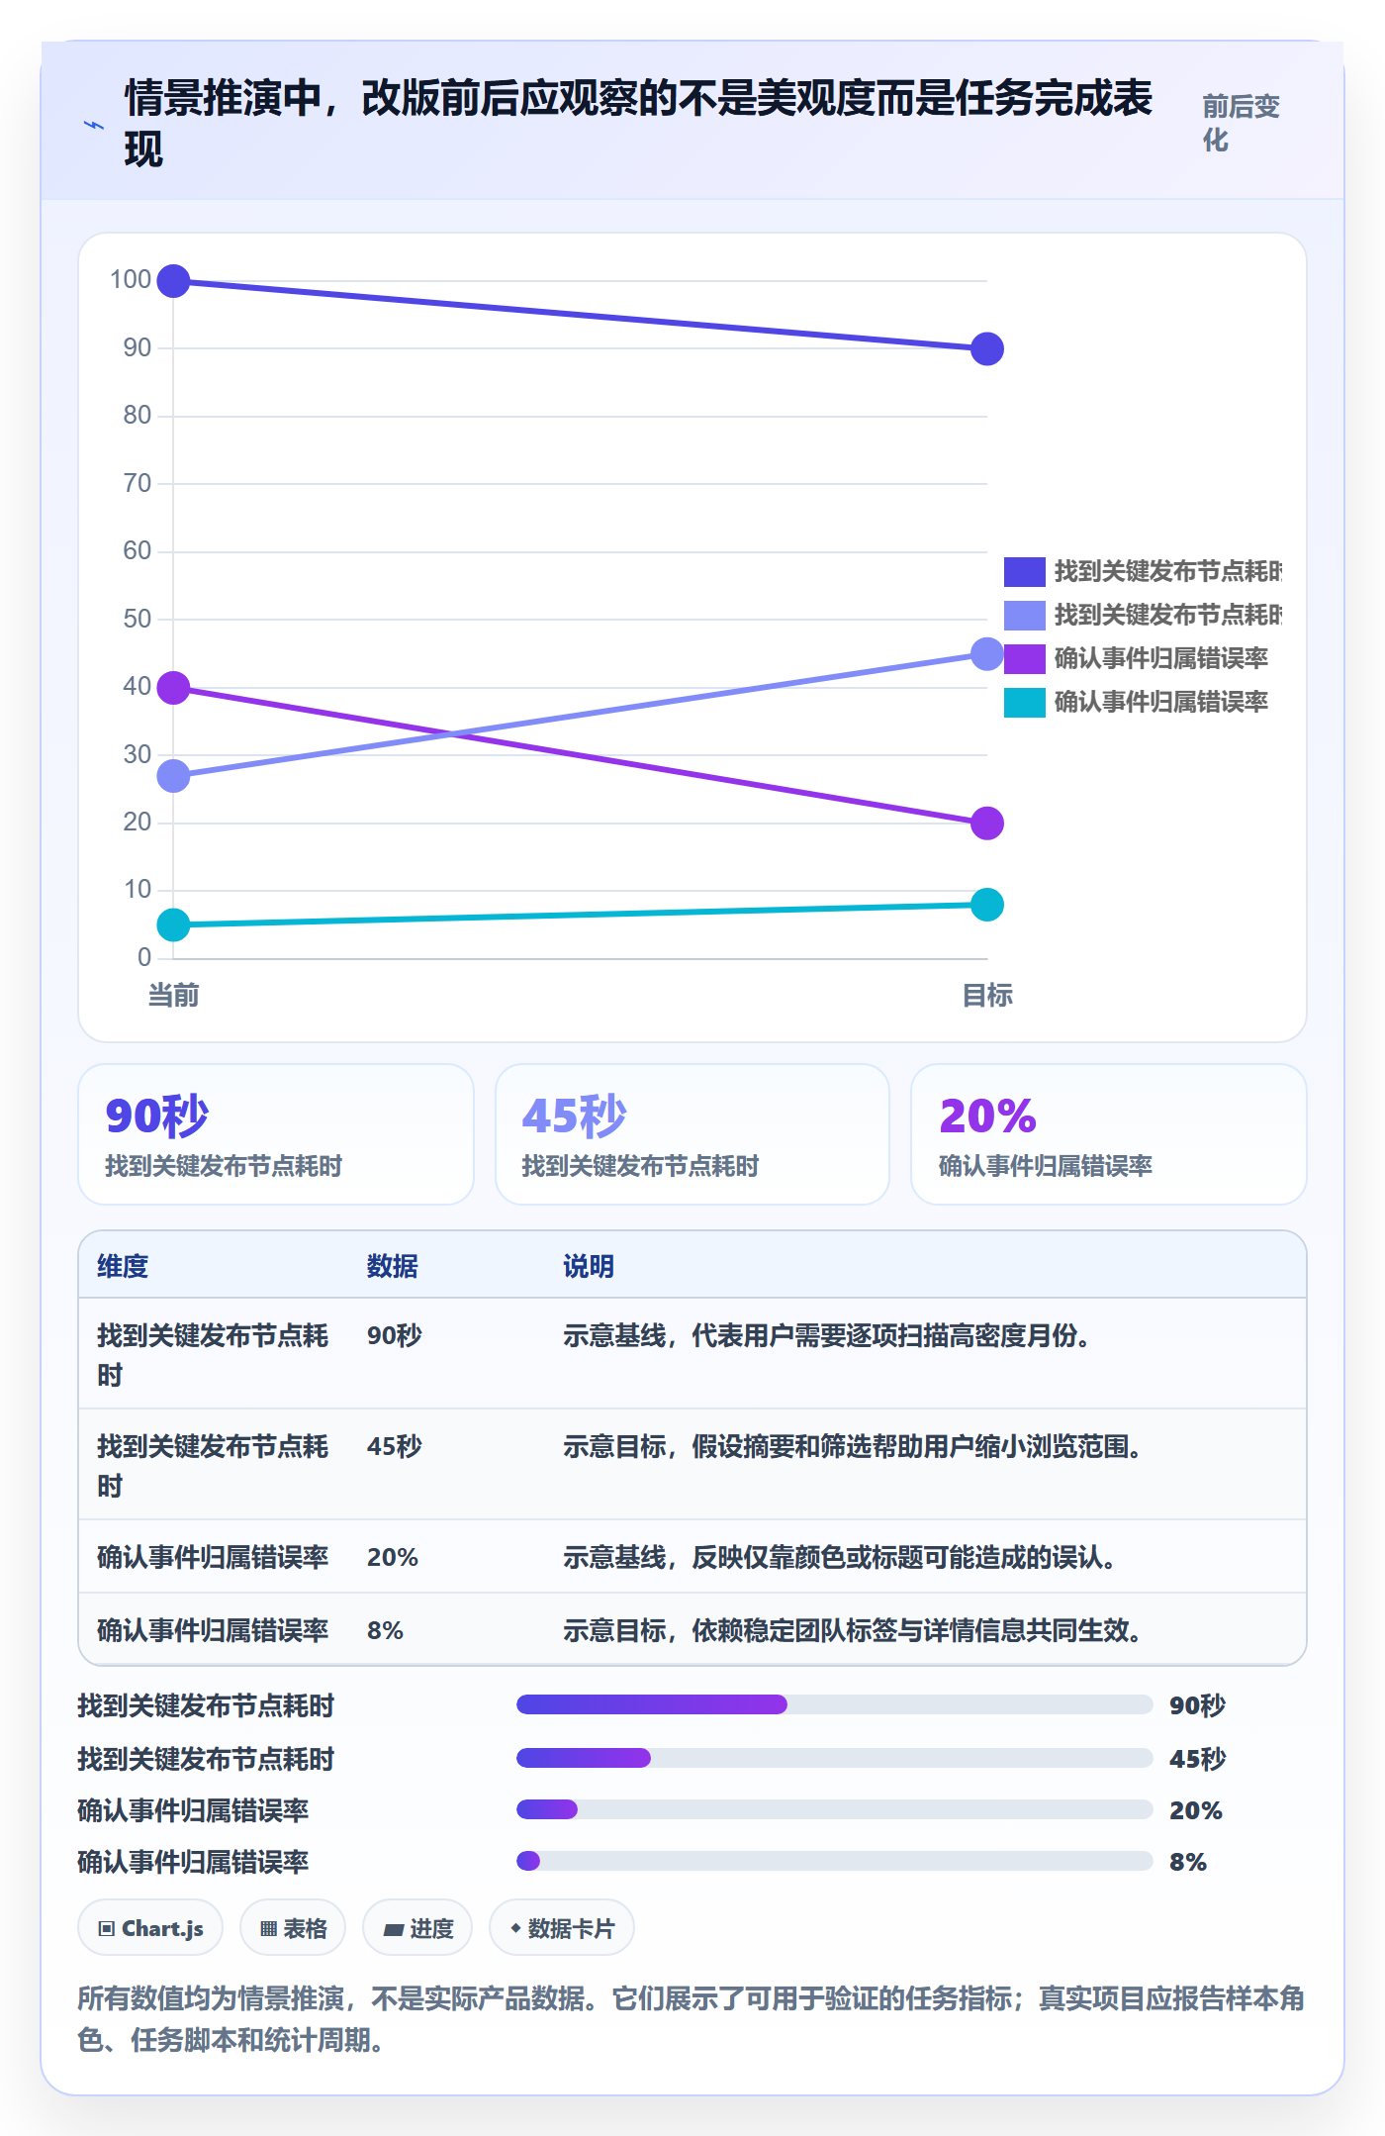
Task: Click the 100 y-axis tick label
Action: coord(131,280)
